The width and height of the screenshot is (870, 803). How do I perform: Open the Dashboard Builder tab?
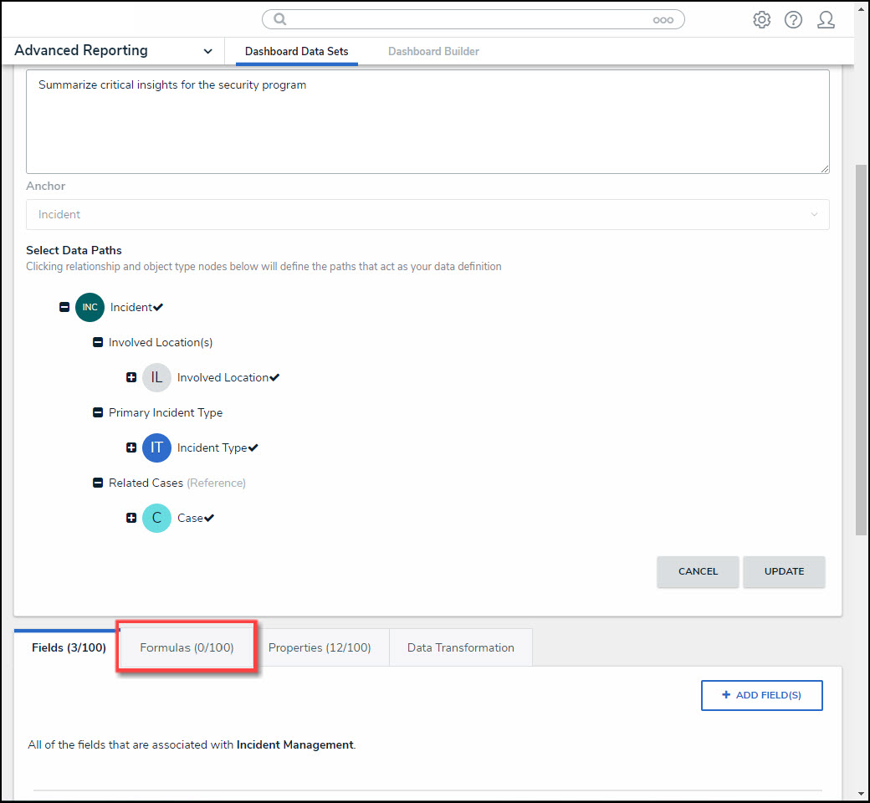click(433, 51)
